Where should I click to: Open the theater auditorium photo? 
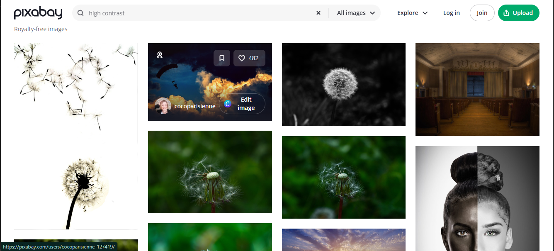[477, 89]
